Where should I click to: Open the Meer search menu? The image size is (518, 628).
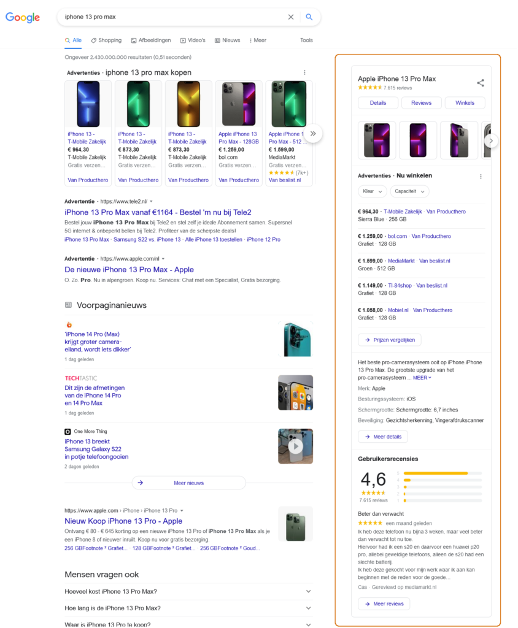pos(258,40)
